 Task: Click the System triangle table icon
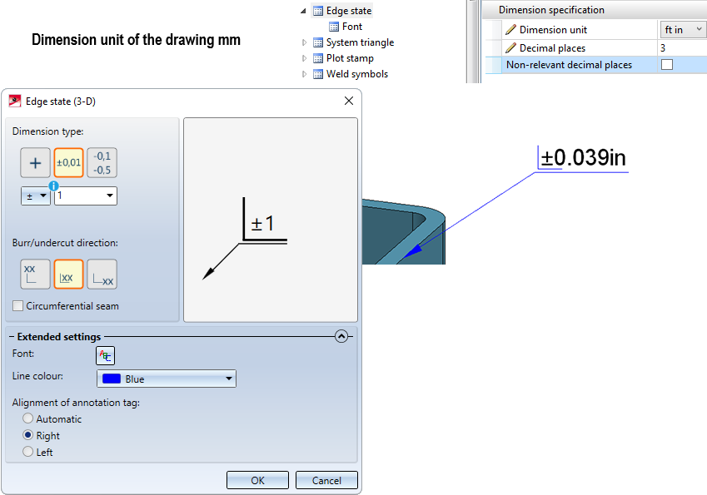coord(318,42)
